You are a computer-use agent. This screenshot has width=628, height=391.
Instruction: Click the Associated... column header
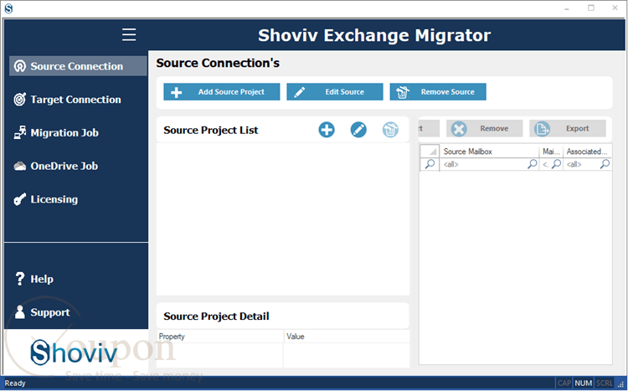tap(587, 152)
